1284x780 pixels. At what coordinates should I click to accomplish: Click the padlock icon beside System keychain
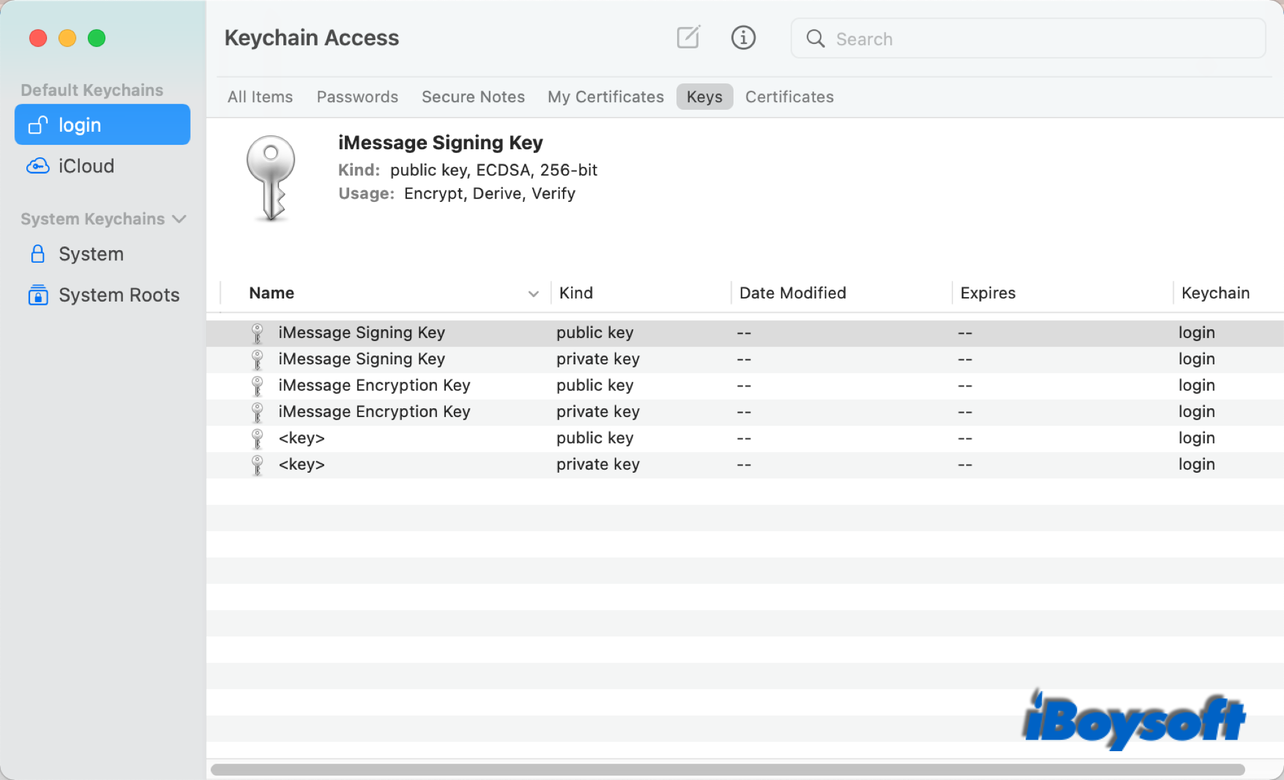38,253
